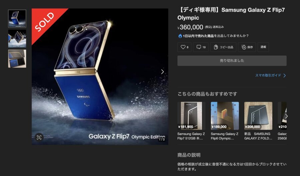Open the ¥181,900 Flip7 512GB recommendation
Image resolution: width=300 pixels, height=176 pixels.
point(191,121)
